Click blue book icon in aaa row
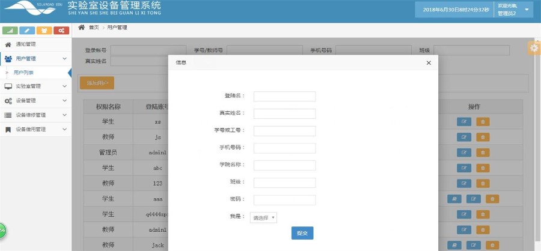This screenshot has width=541, height=251. click(x=454, y=199)
